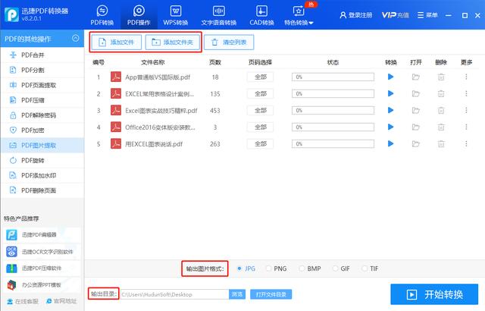
Task: Select PDF压缩 in the sidebar
Action: pyautogui.click(x=42, y=100)
